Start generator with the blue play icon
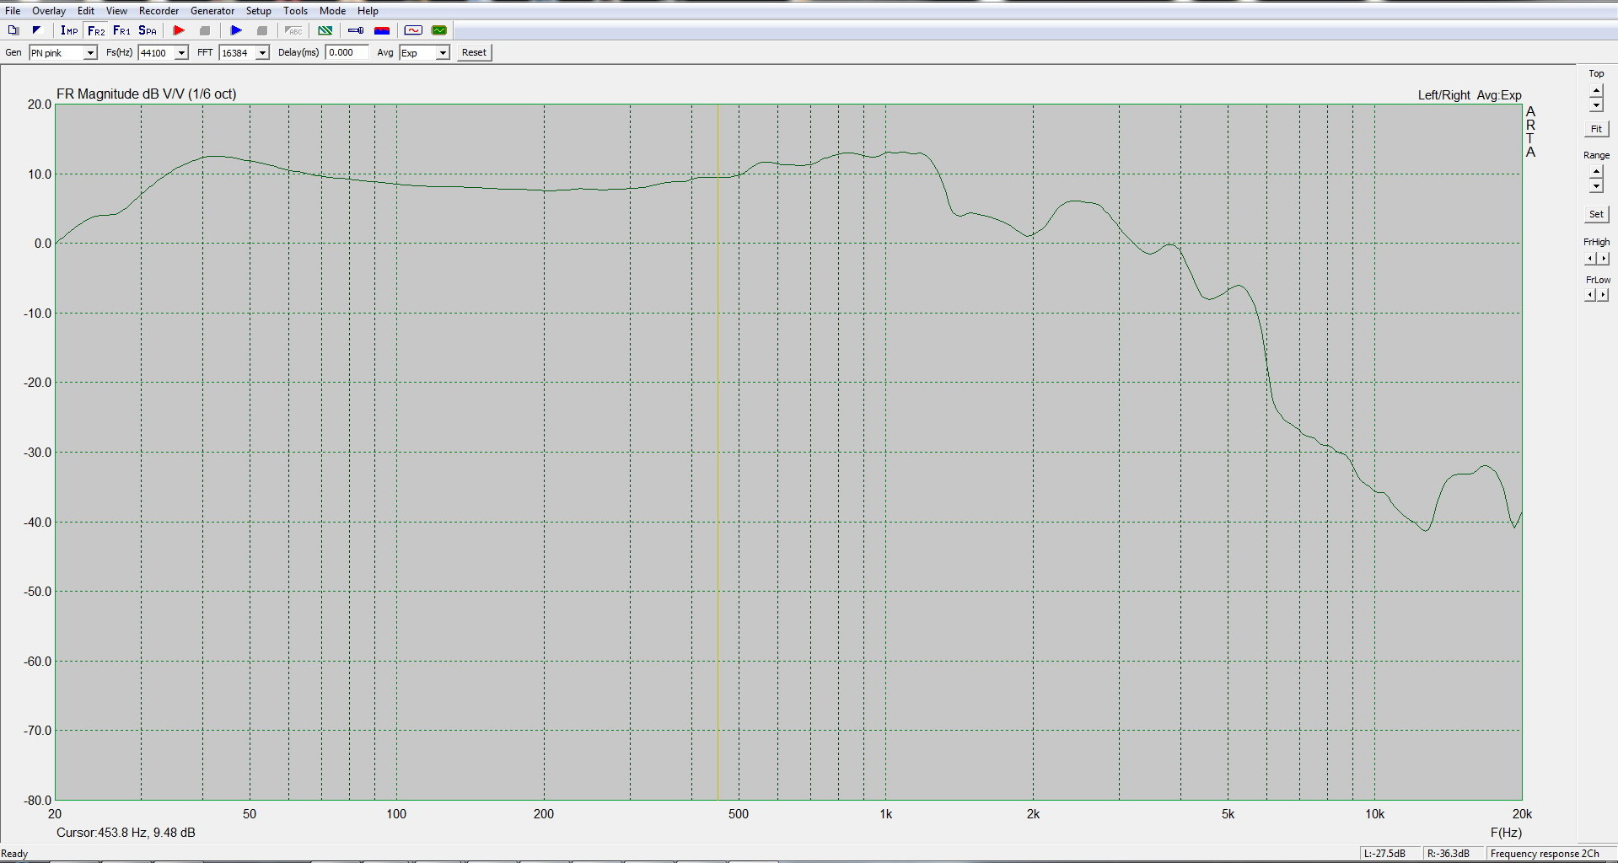This screenshot has height=863, width=1618. pyautogui.click(x=236, y=30)
